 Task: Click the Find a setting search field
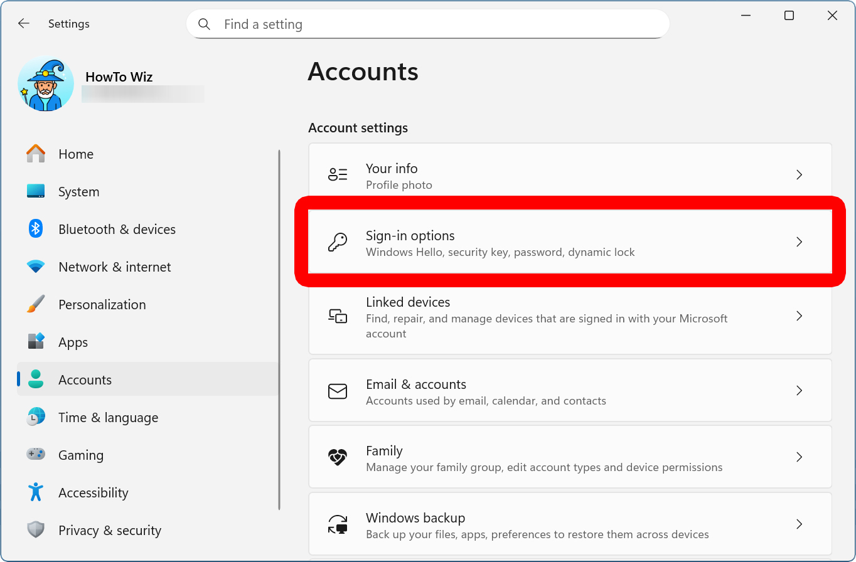coord(427,24)
